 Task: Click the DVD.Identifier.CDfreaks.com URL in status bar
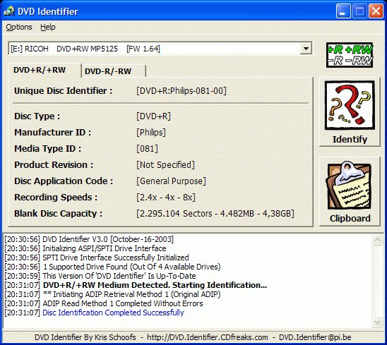[208, 337]
